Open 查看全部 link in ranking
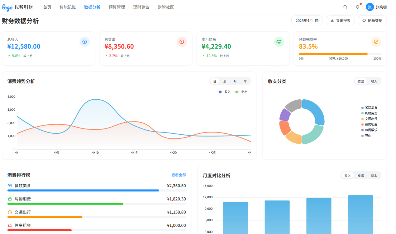This screenshot has height=234, width=396. tap(179, 175)
